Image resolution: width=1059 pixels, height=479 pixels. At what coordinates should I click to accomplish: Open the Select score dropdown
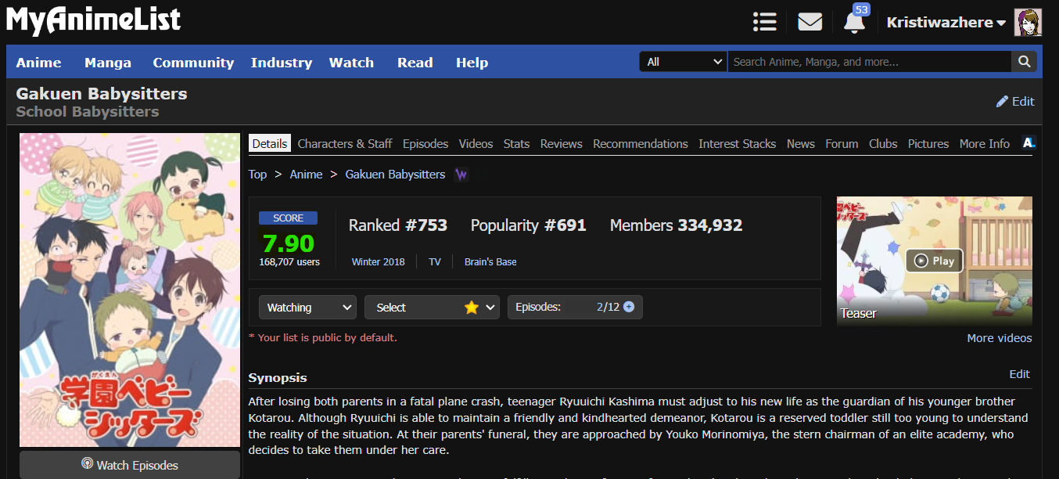432,308
